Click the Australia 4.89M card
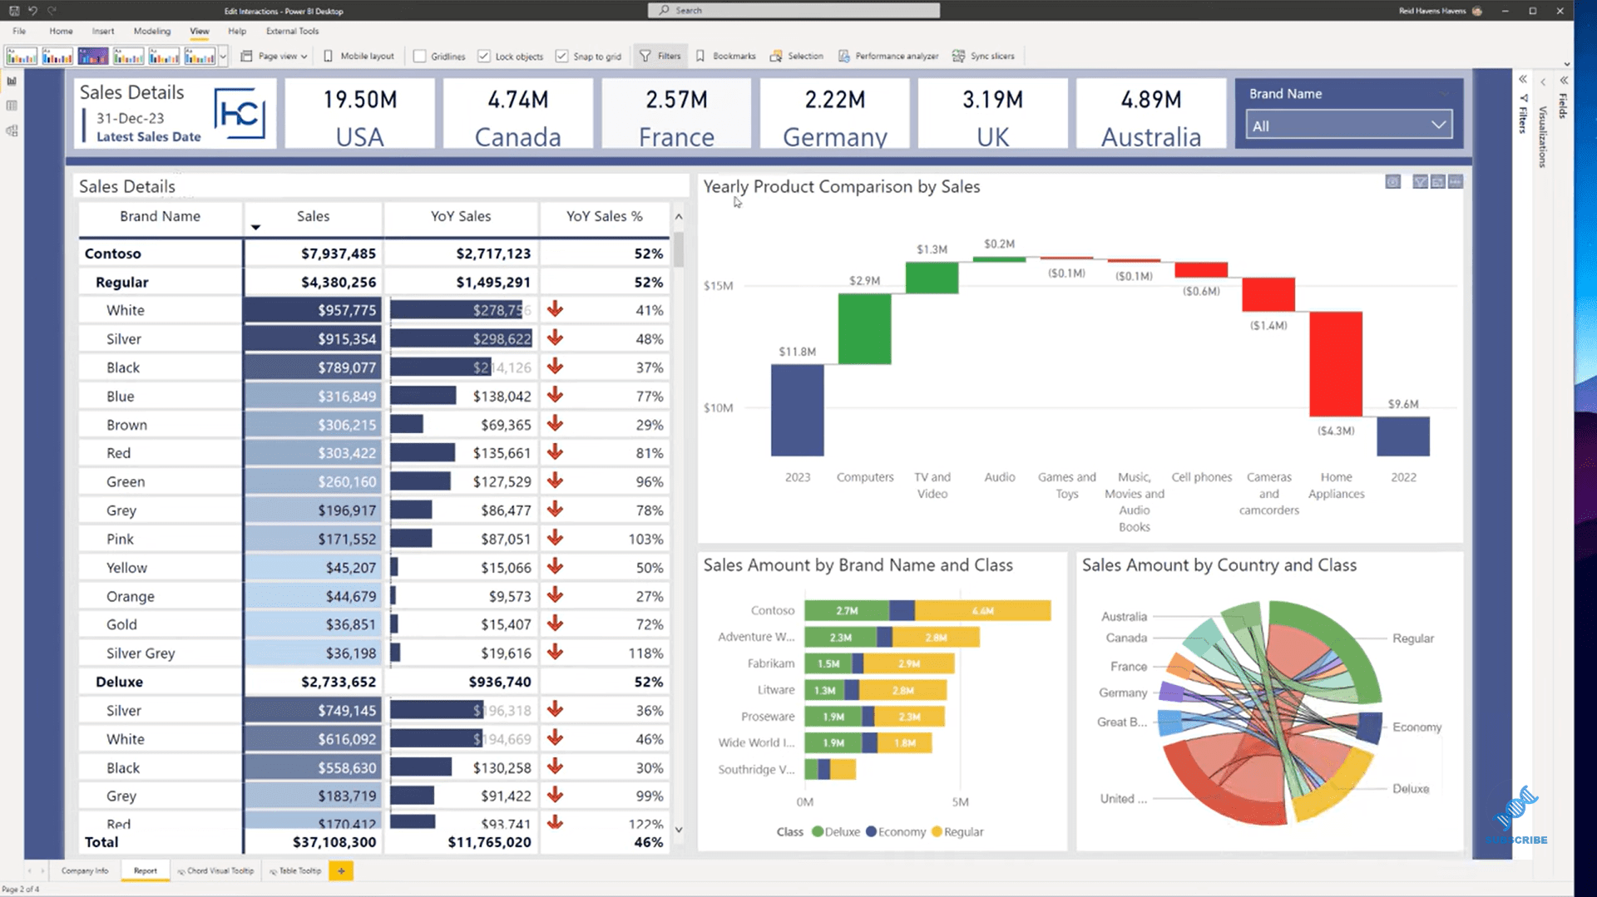This screenshot has width=1597, height=897. [1151, 114]
